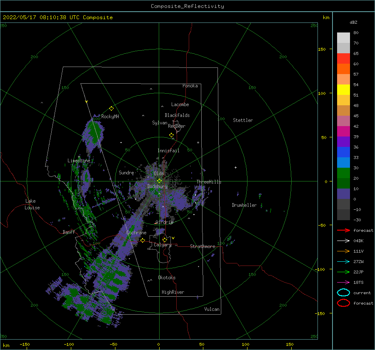This screenshot has width=375, height=350.
Task: Pick the magenta 39-42 dBZ swatch
Action: pyautogui.click(x=343, y=132)
